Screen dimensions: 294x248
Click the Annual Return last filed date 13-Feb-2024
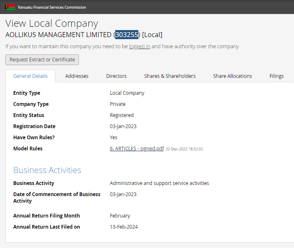(x=124, y=227)
